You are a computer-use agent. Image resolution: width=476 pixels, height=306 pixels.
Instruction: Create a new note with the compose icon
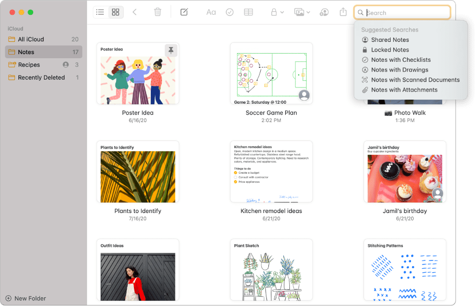coord(184,12)
